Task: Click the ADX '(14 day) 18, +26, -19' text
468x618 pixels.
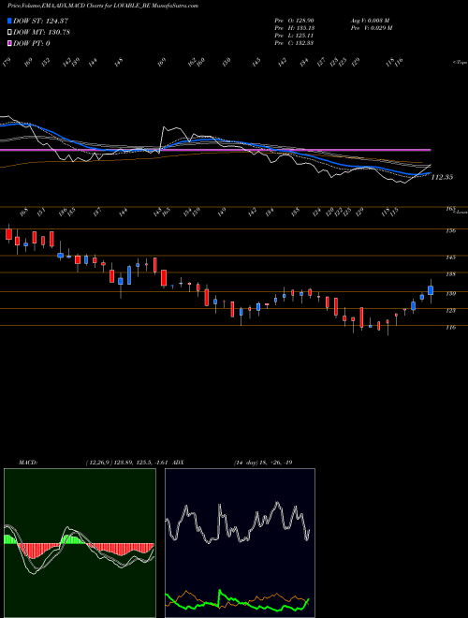Action: pos(263,463)
